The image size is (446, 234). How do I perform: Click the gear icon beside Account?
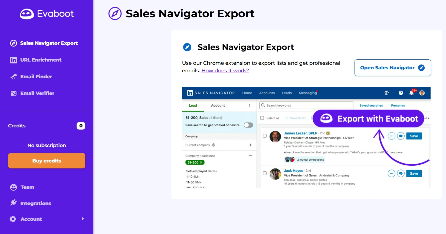(x=13, y=219)
